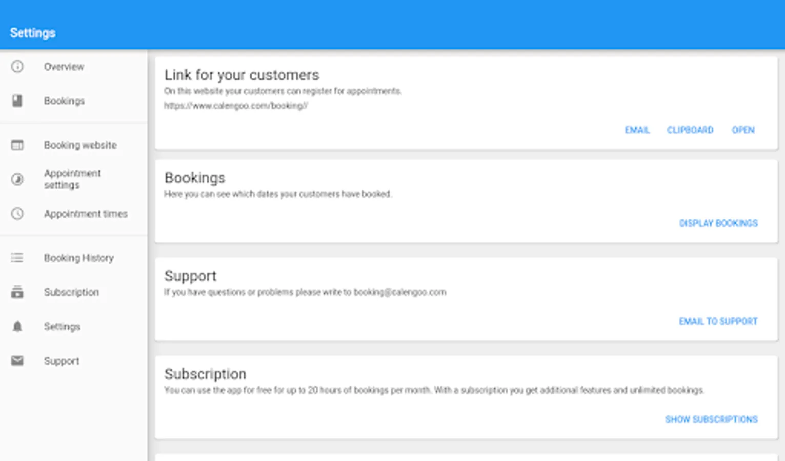This screenshot has height=461, width=785.
Task: Click the calengoo booking URL text
Action: point(236,106)
